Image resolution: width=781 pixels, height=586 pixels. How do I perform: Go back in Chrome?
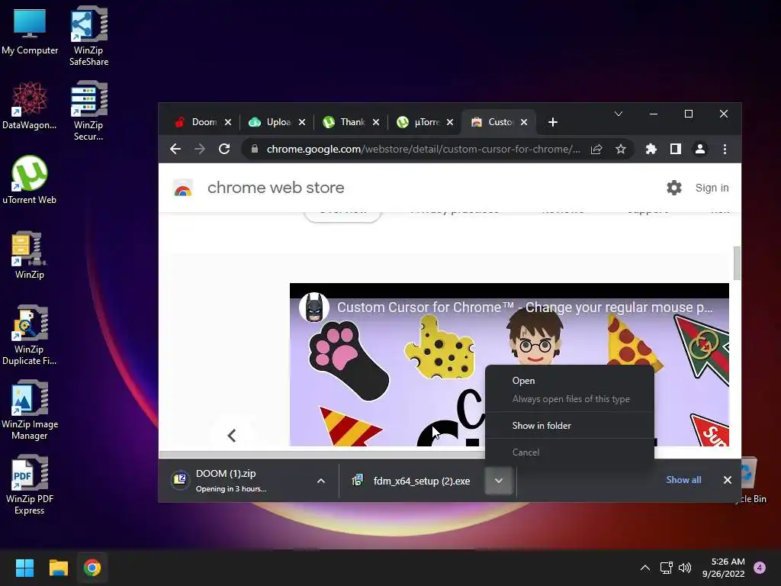click(175, 149)
